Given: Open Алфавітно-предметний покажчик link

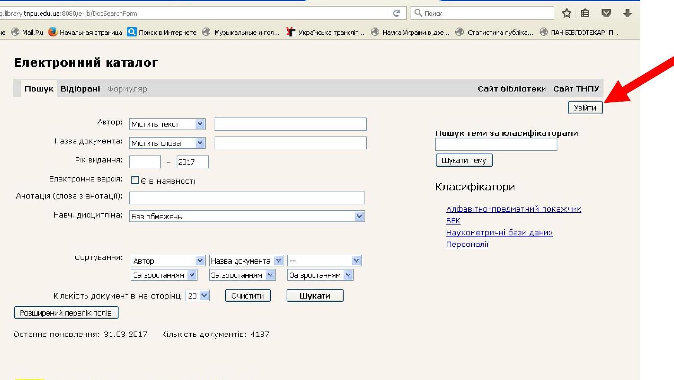Looking at the screenshot, I should pyautogui.click(x=514, y=209).
